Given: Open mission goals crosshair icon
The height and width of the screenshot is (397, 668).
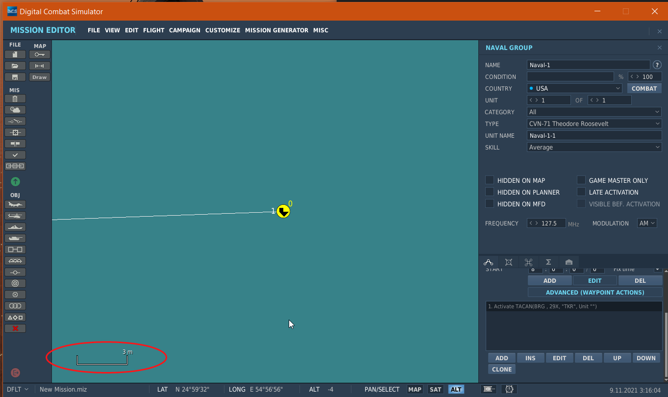Looking at the screenshot, I should click(15, 132).
